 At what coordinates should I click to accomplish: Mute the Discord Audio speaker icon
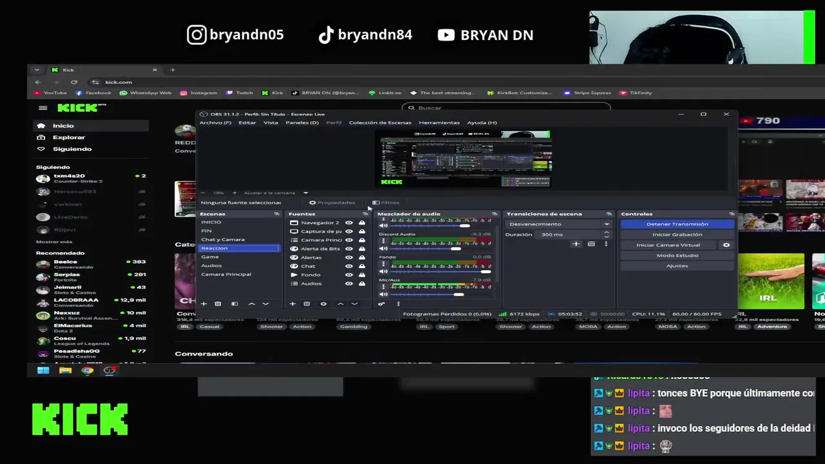384,248
